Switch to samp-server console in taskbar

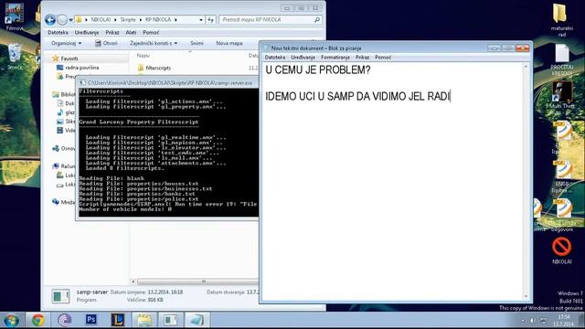(x=170, y=320)
